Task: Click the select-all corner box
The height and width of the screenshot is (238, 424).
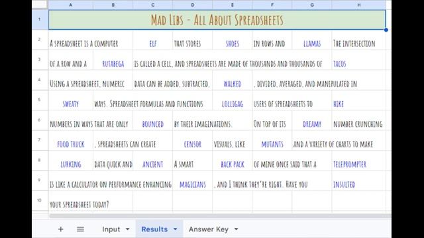Action: (40, 5)
